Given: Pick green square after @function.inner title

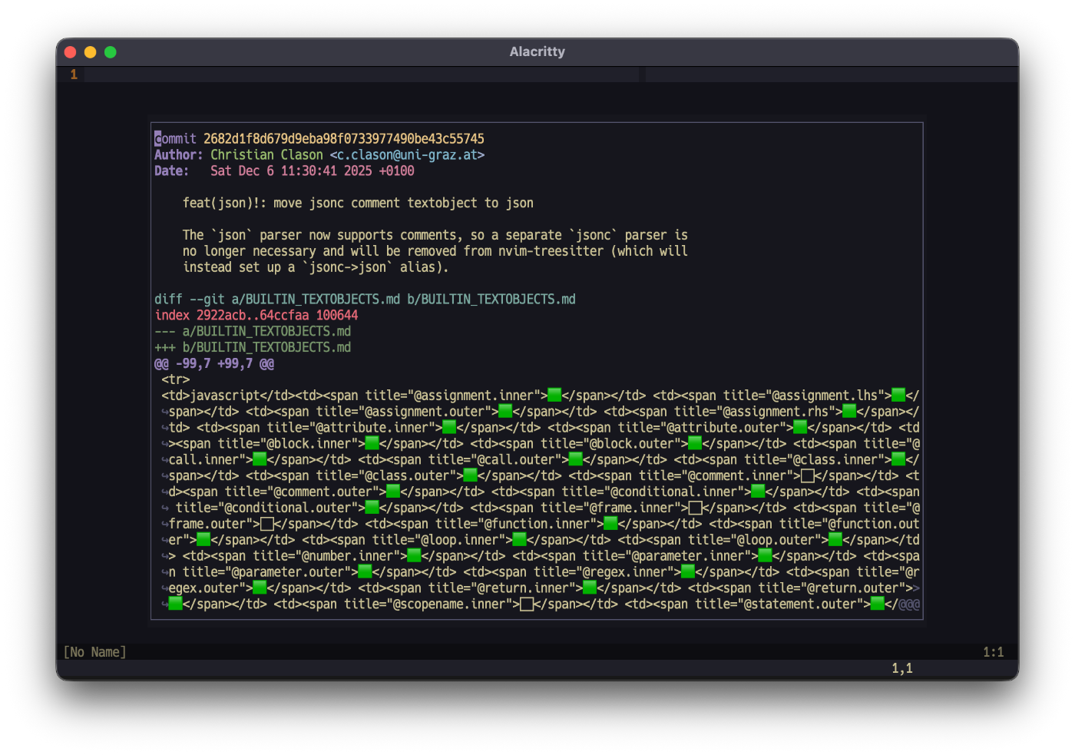Looking at the screenshot, I should (610, 525).
